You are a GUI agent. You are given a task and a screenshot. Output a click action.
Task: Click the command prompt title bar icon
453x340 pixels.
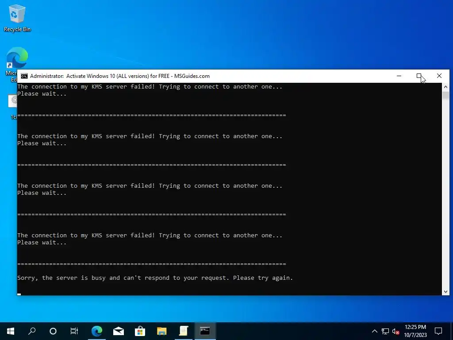[24, 76]
